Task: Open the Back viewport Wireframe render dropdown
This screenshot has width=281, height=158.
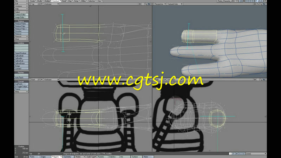Action: pyautogui.click(x=51, y=80)
